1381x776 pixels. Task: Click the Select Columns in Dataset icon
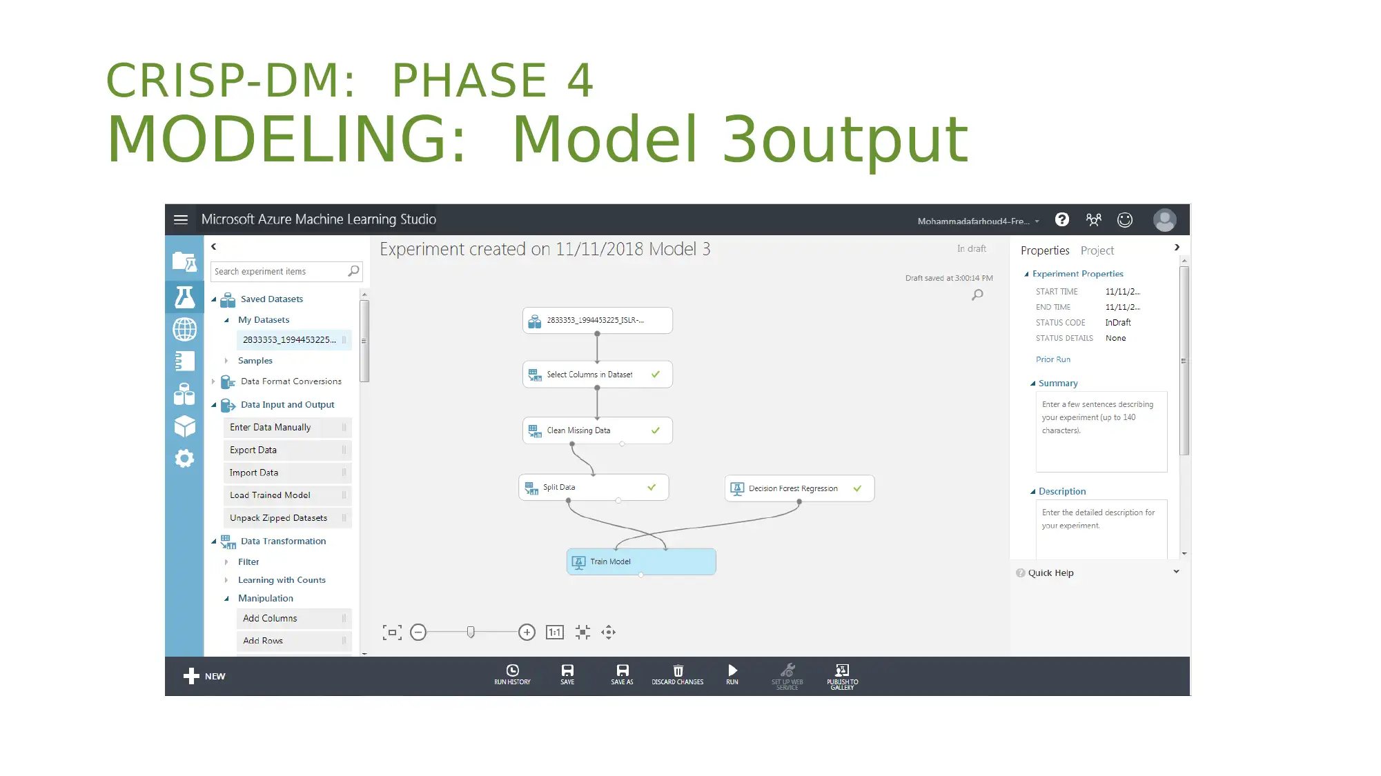coord(535,375)
